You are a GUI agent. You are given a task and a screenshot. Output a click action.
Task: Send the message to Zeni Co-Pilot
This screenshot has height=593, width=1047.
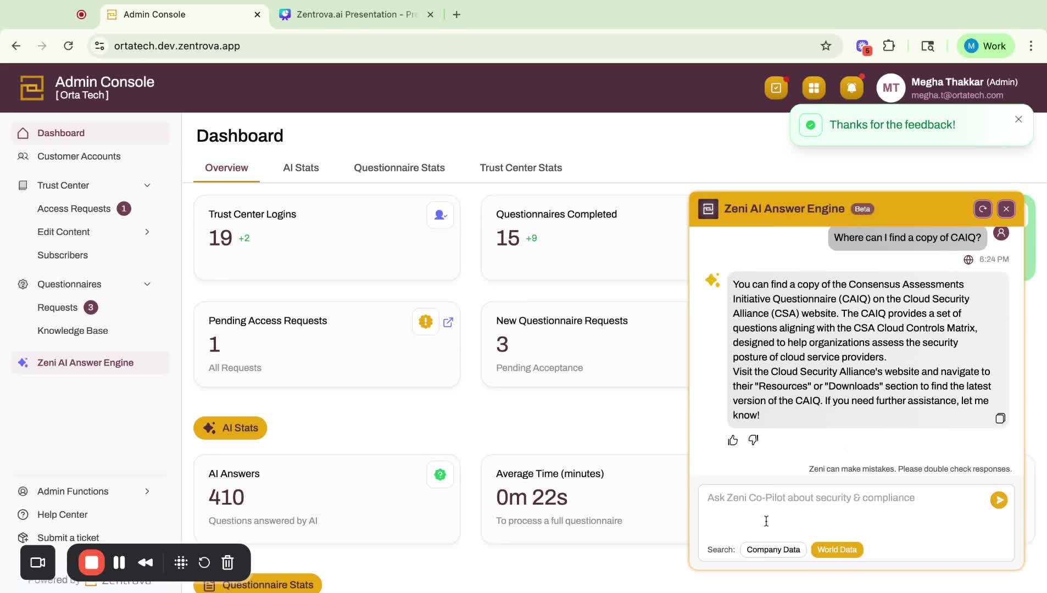pos(999,500)
